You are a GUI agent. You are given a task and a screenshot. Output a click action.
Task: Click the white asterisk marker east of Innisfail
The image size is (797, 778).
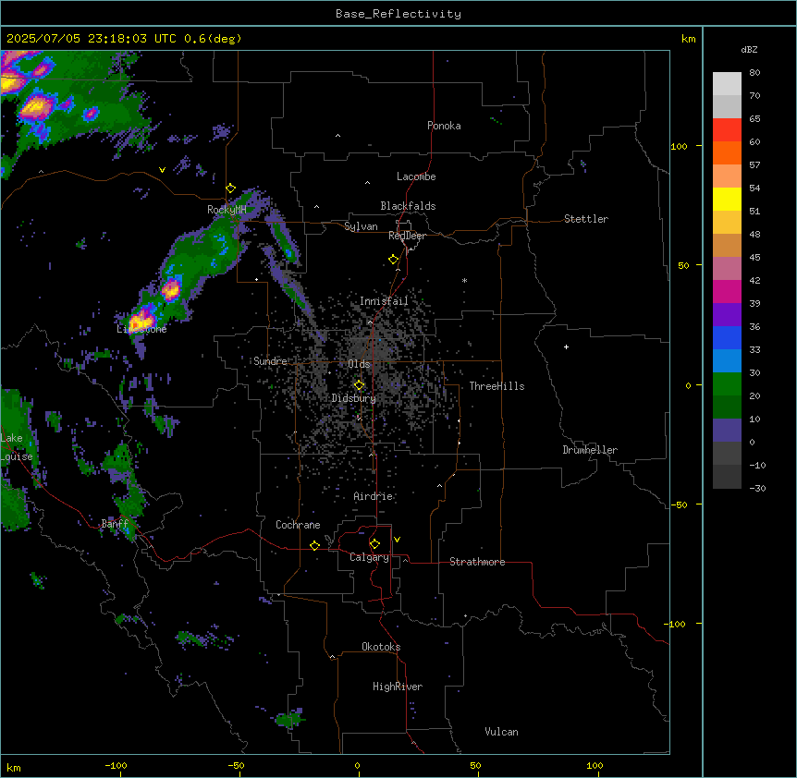(464, 280)
